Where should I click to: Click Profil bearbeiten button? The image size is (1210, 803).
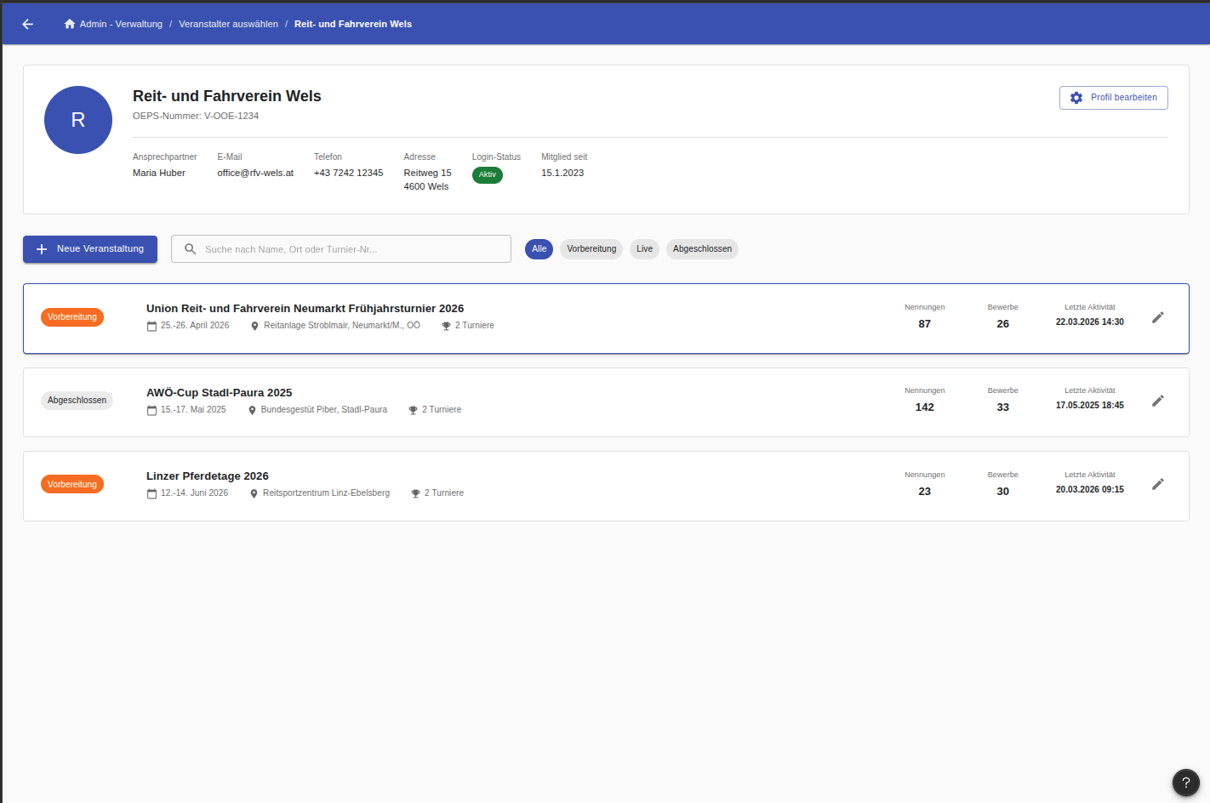1113,98
